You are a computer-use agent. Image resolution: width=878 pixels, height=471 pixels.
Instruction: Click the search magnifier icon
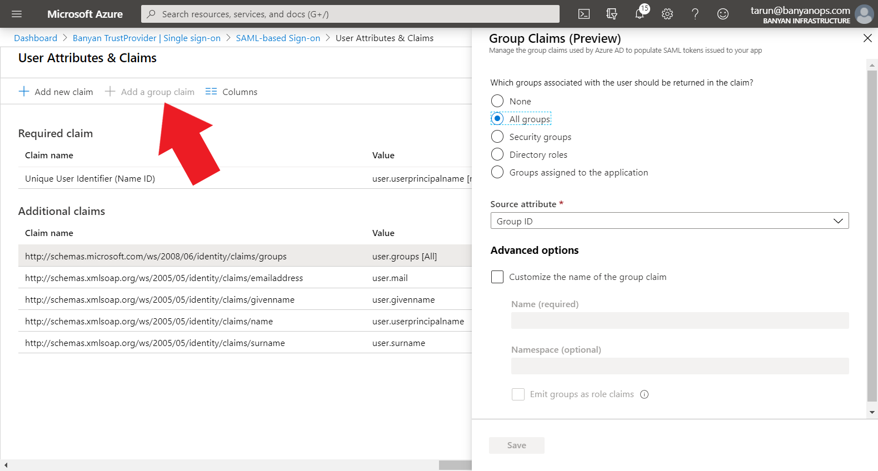tap(151, 14)
